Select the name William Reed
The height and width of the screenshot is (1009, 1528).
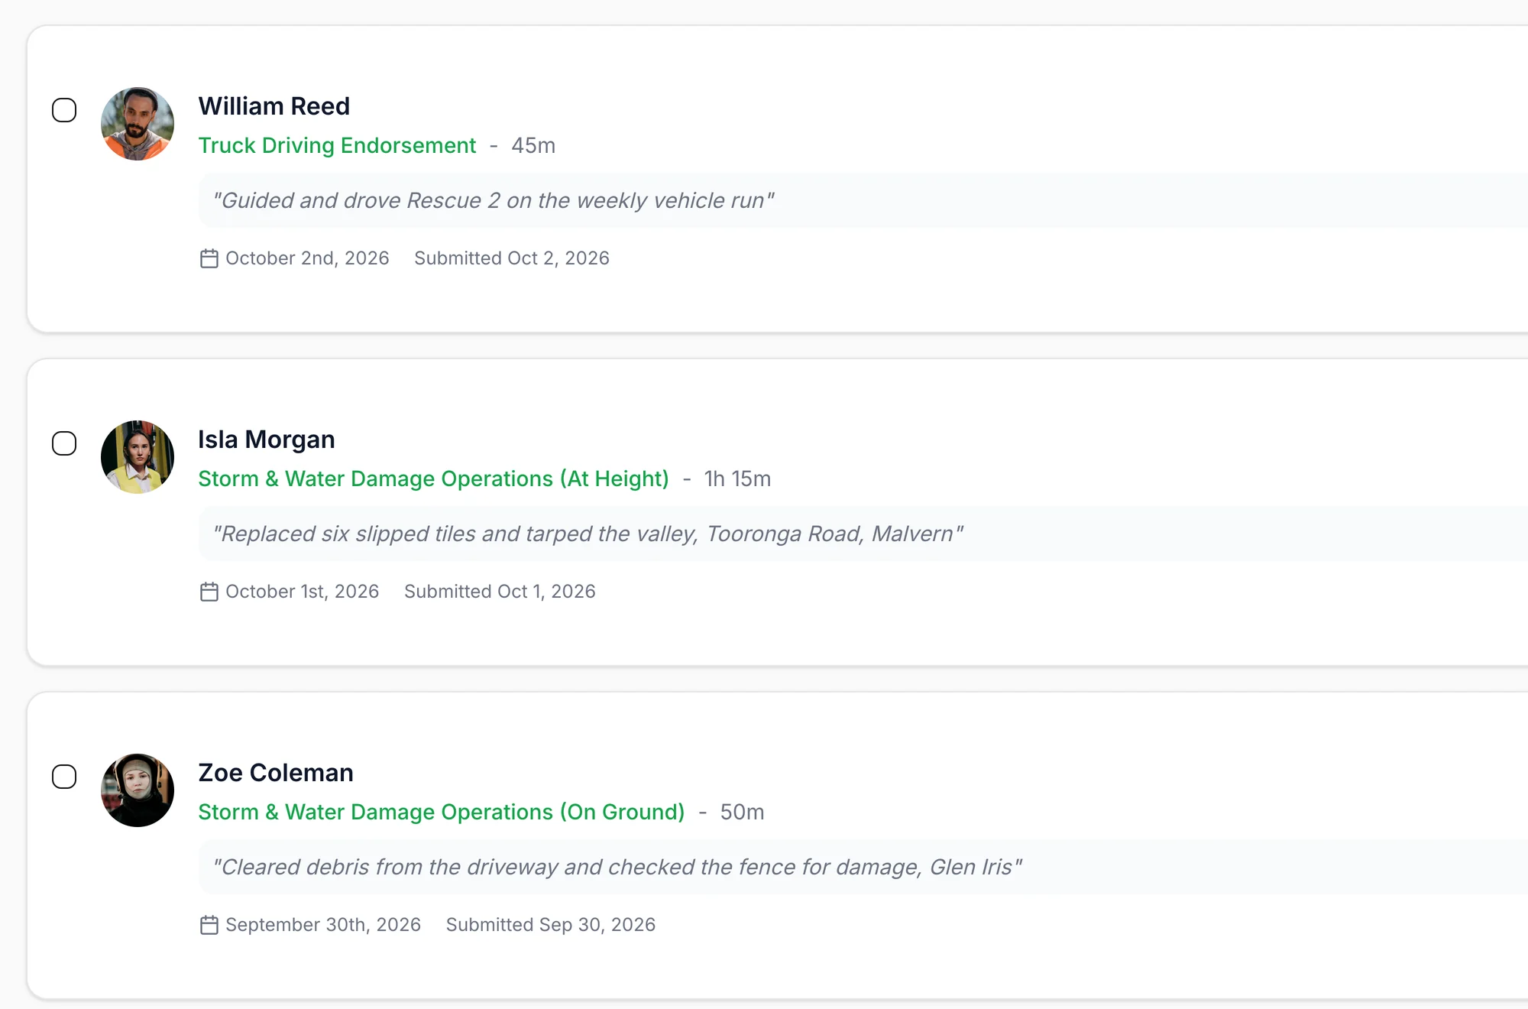pyautogui.click(x=274, y=105)
